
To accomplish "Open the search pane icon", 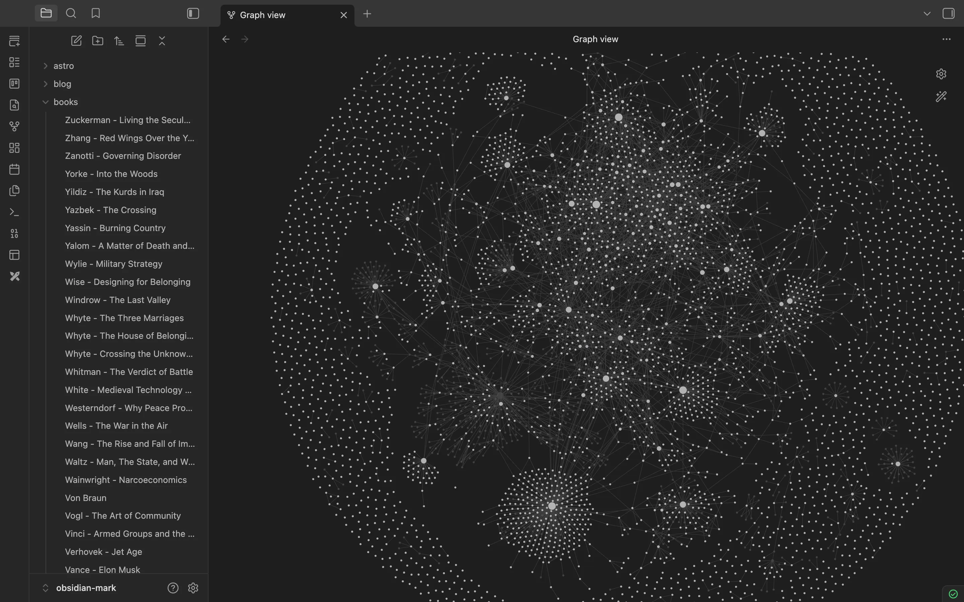I will click(71, 13).
